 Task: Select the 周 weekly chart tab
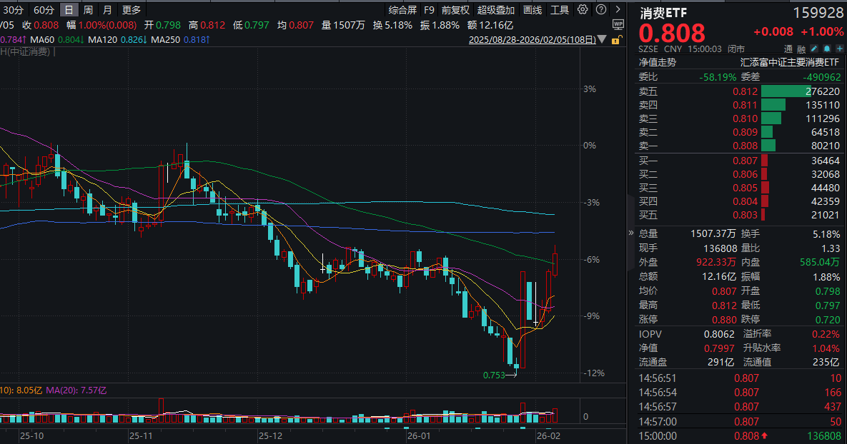[x=87, y=10]
